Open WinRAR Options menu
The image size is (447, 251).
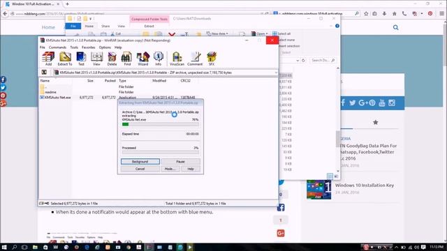(x=105, y=47)
